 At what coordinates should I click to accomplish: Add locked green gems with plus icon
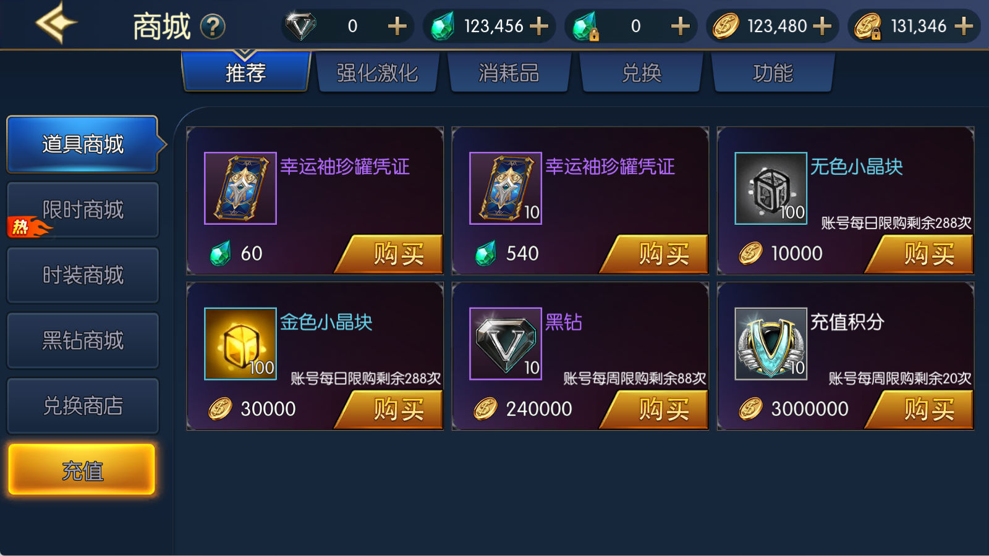click(680, 26)
